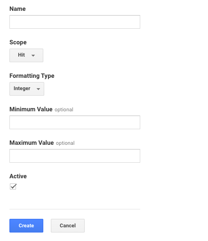Click the Cancel button
Image resolution: width=208 pixels, height=241 pixels.
[x=68, y=225]
